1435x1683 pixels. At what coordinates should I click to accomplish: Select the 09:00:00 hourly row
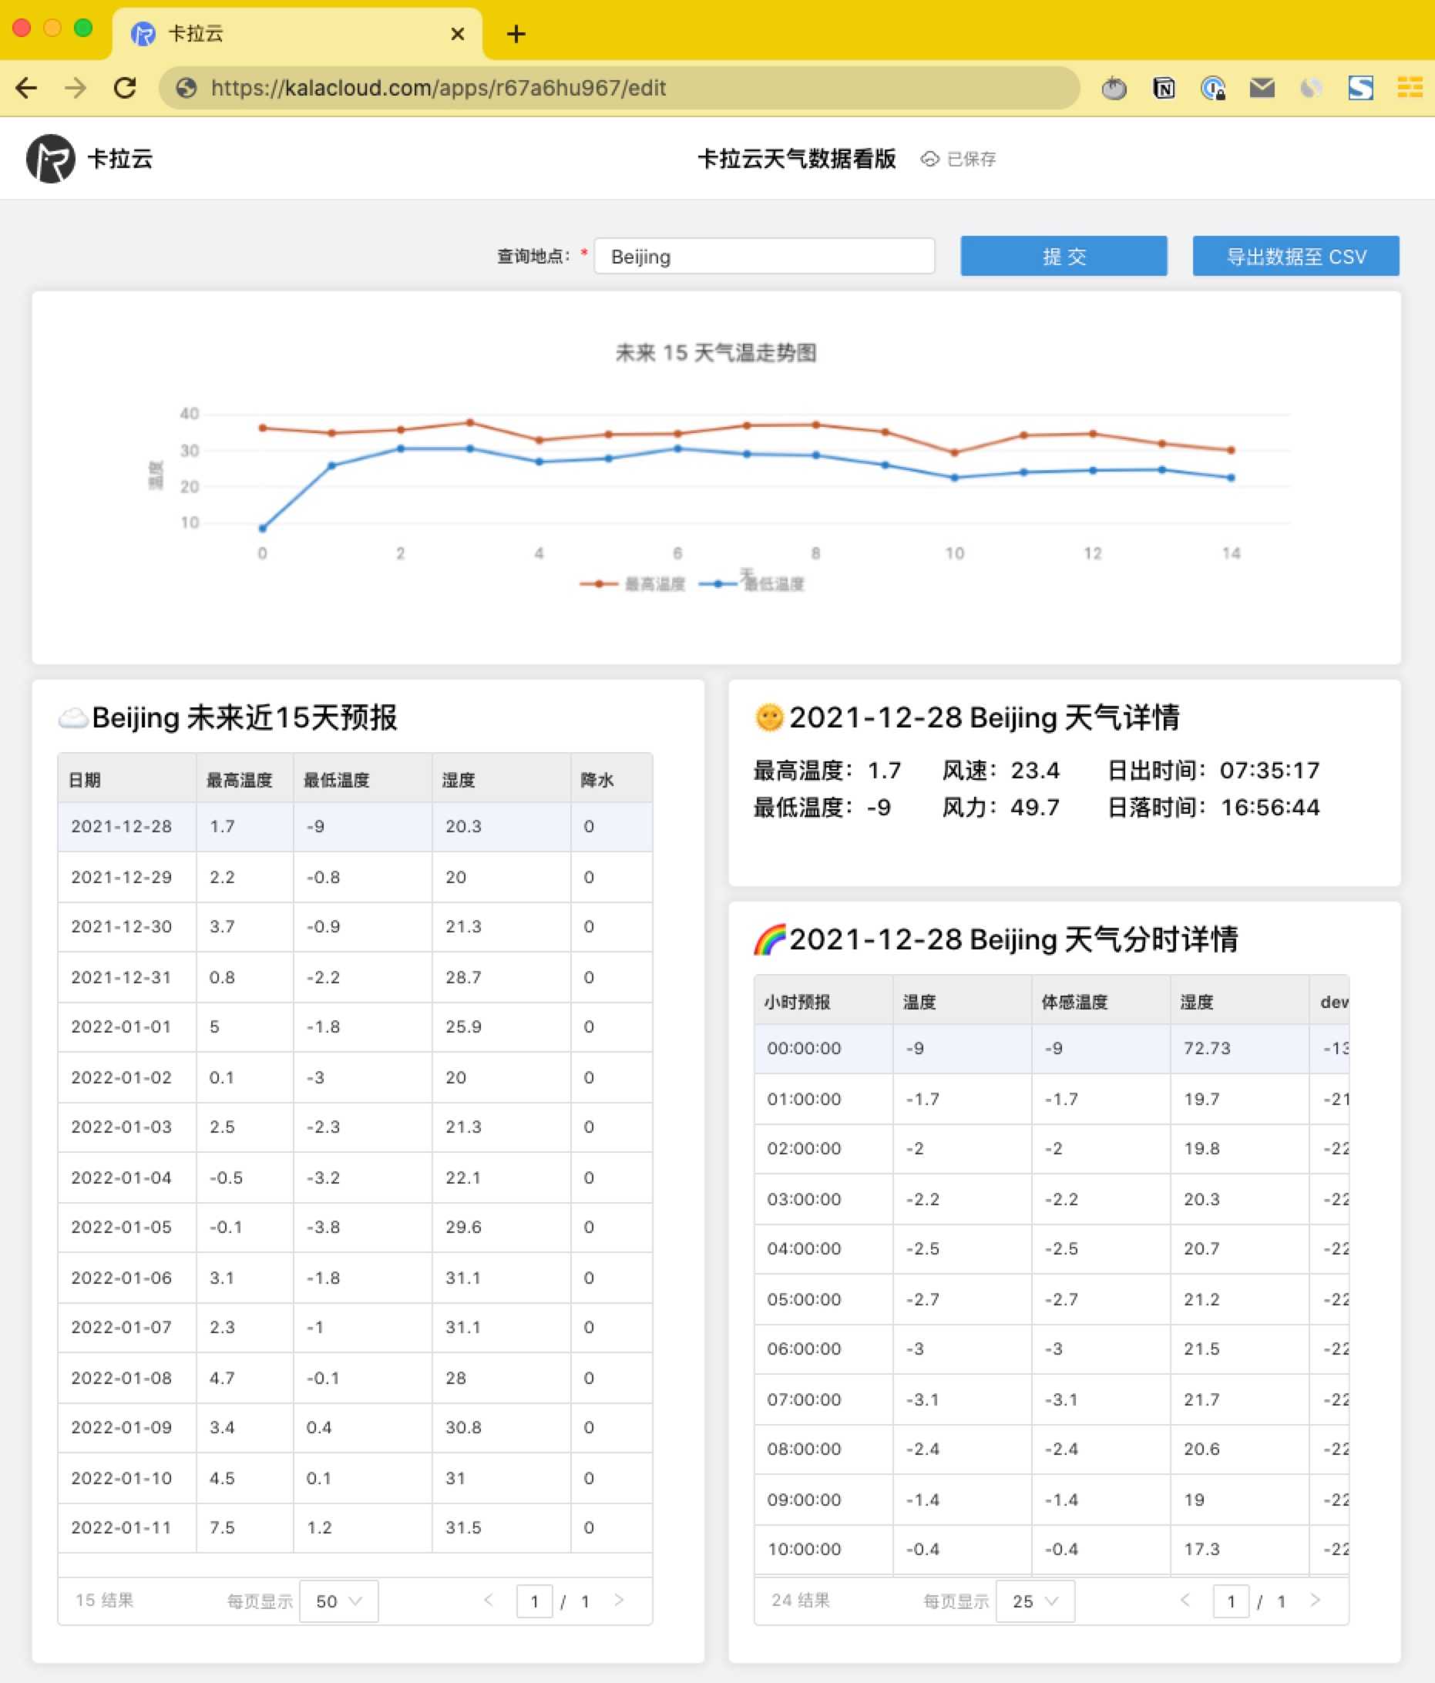(x=1052, y=1500)
